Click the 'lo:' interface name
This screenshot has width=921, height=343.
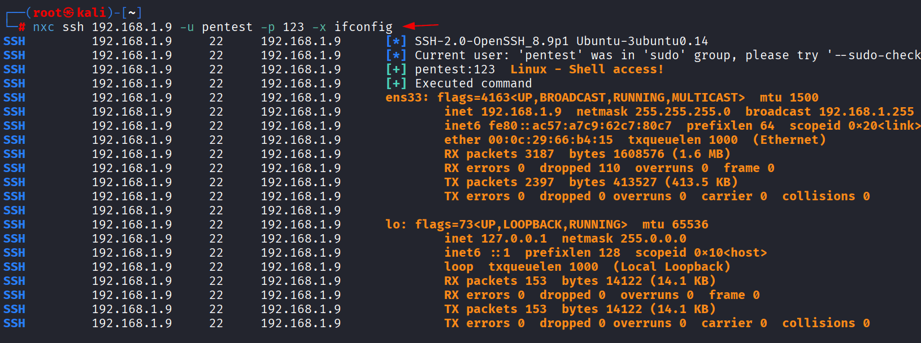pos(396,225)
